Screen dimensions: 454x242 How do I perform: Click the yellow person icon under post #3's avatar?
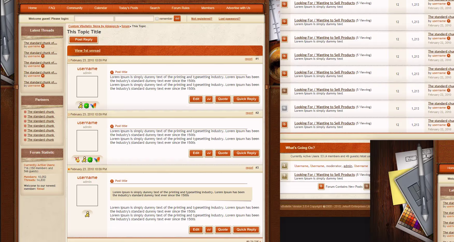click(87, 214)
